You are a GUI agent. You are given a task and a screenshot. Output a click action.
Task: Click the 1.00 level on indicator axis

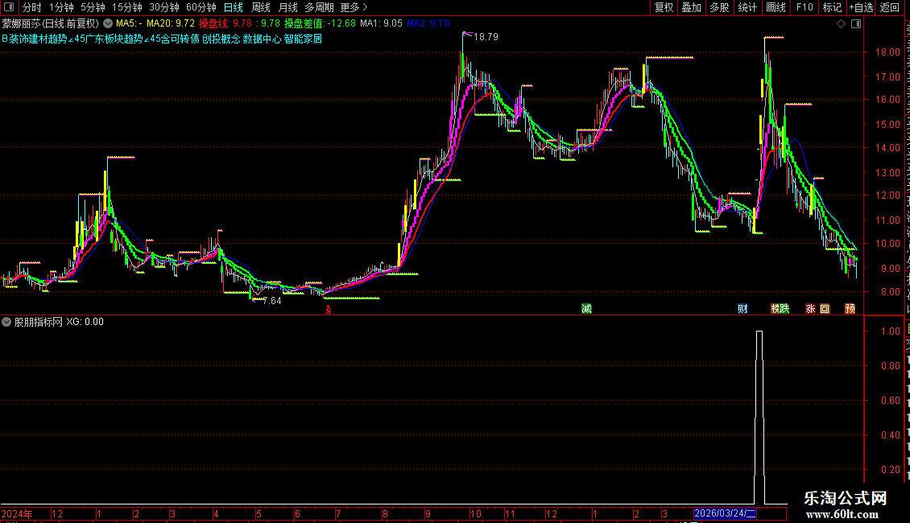tap(891, 331)
